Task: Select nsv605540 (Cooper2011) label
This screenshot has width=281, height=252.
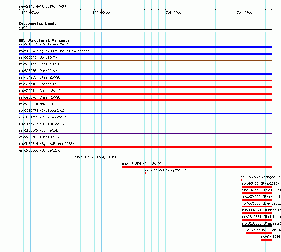Action: [x=40, y=84]
